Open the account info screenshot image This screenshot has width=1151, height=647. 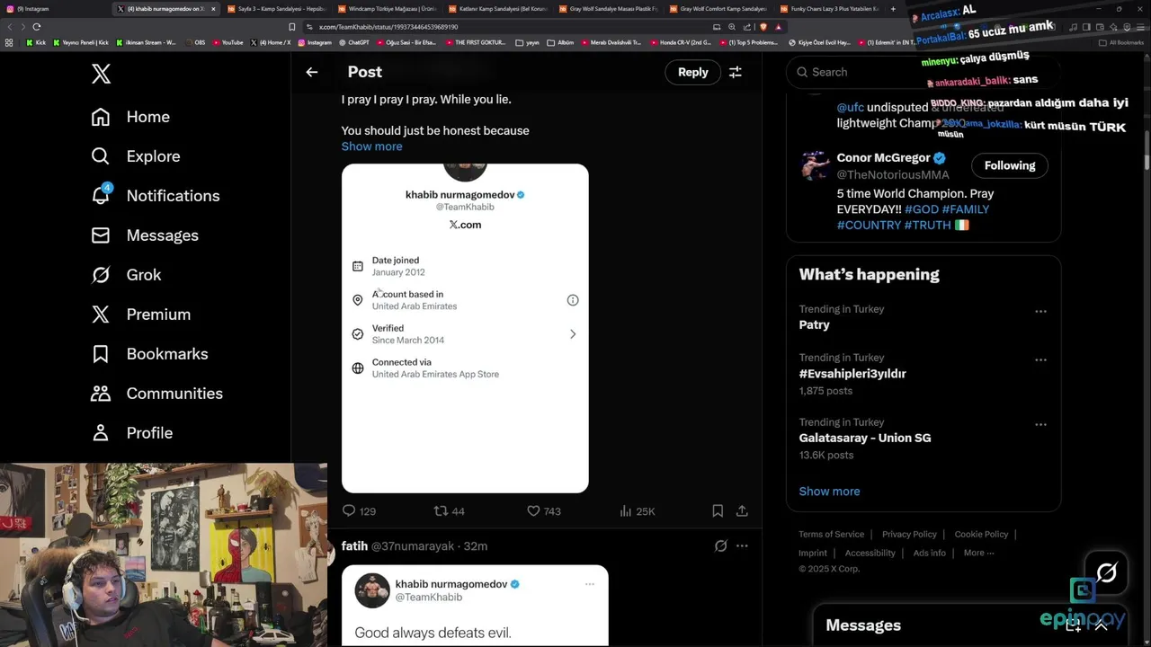coord(465,328)
